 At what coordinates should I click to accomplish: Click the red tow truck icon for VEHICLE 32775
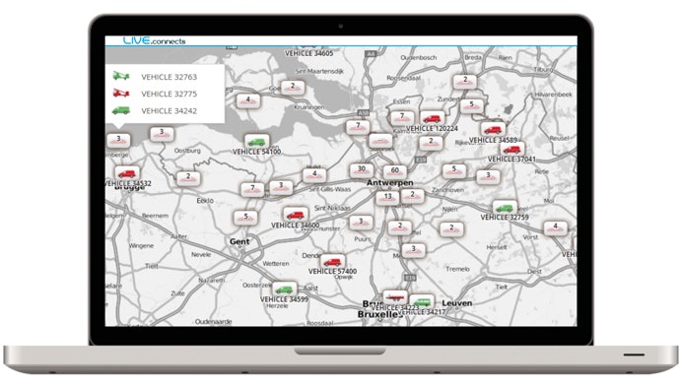tap(121, 93)
